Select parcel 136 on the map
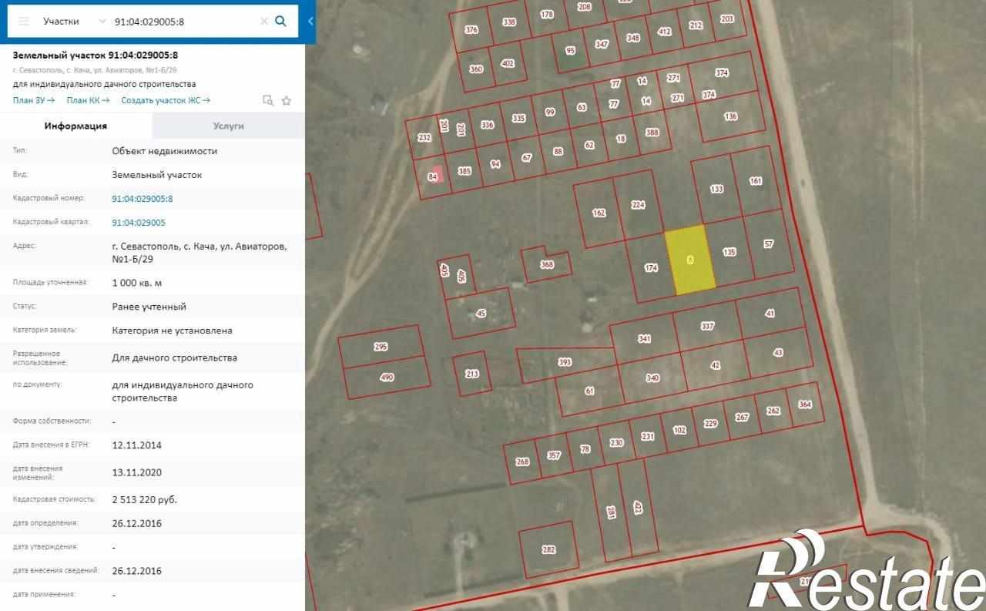 point(731,116)
